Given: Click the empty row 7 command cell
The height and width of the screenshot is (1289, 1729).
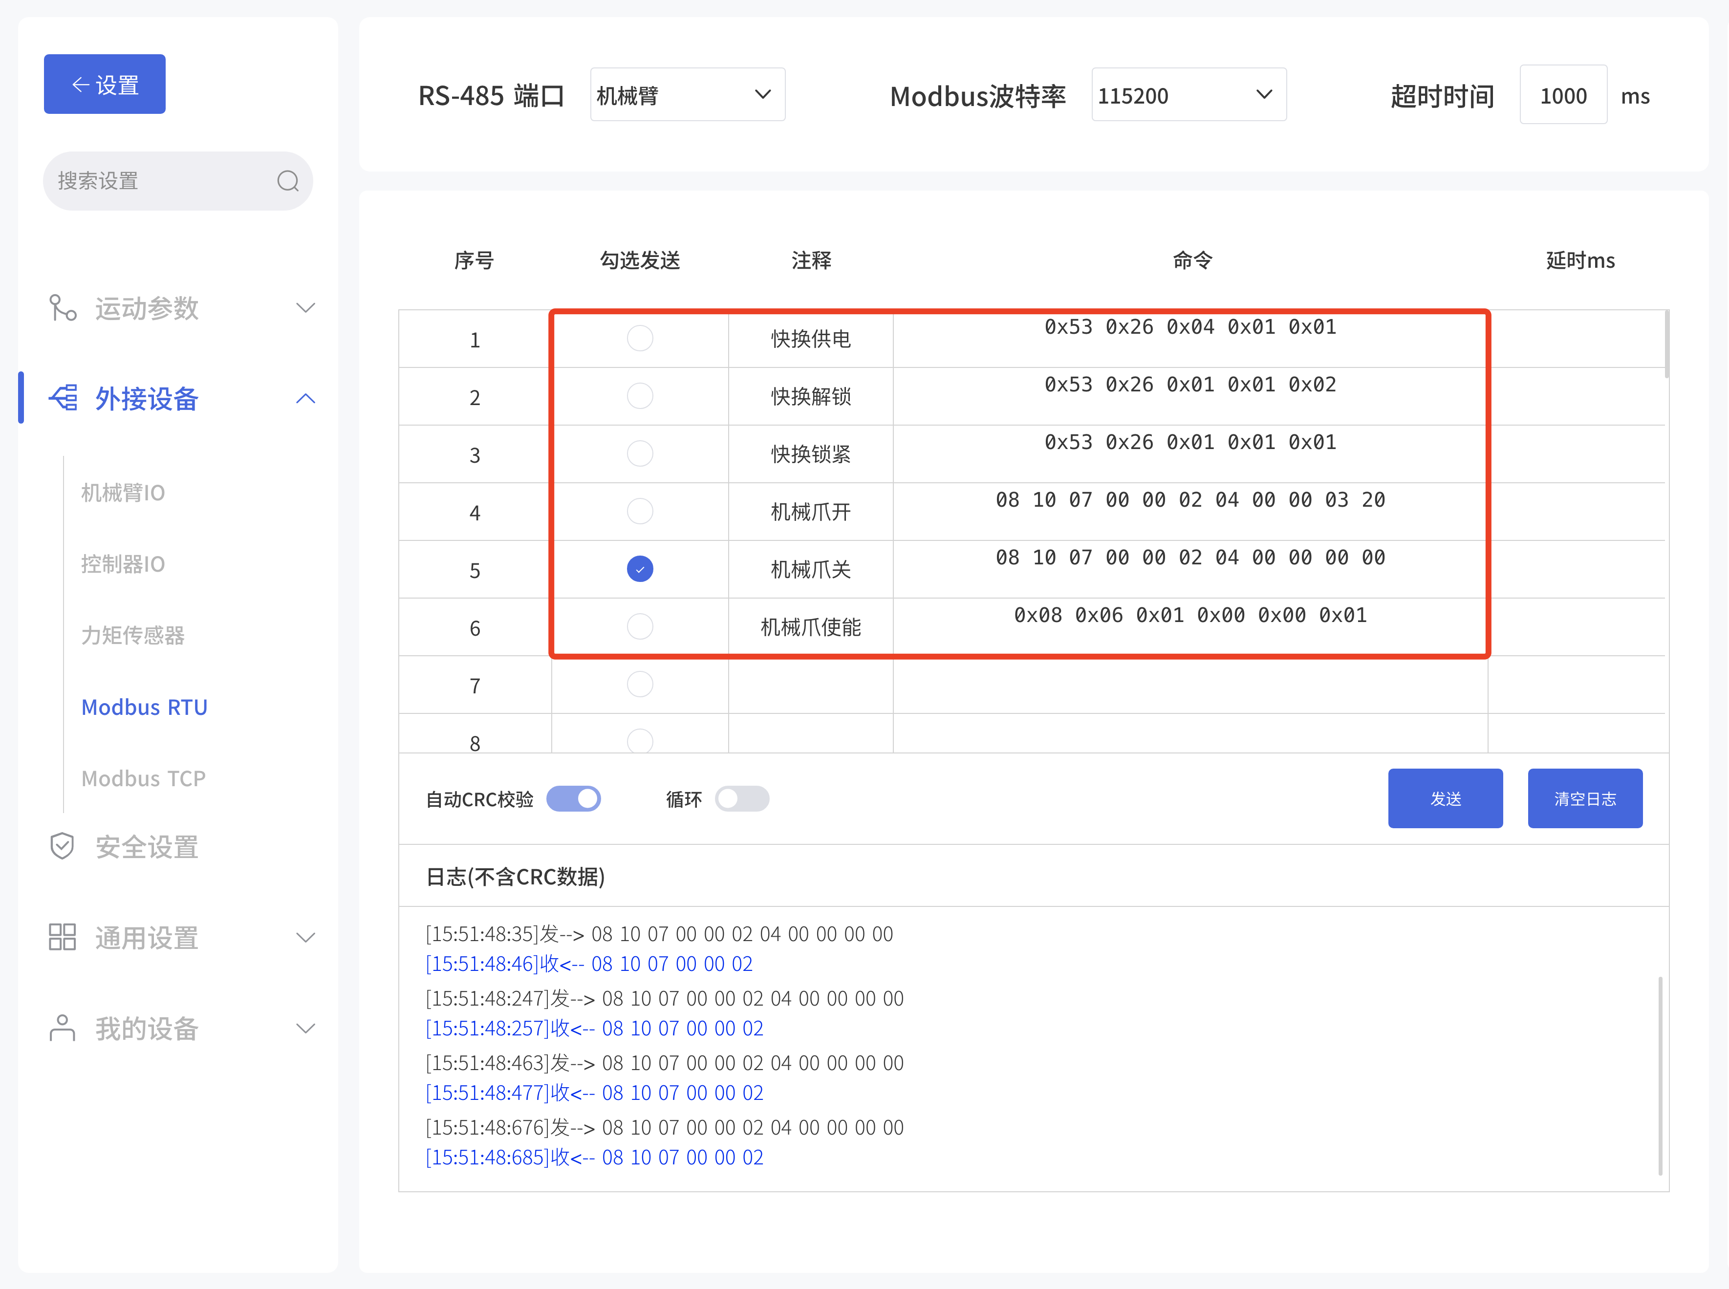Looking at the screenshot, I should pos(1190,685).
